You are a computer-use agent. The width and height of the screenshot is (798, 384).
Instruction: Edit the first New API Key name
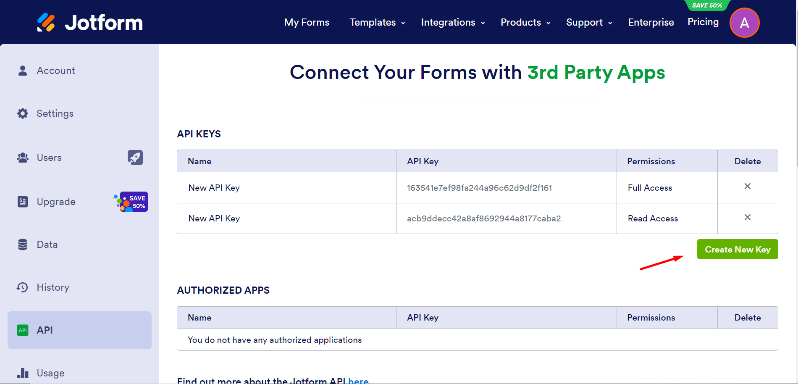pos(214,188)
